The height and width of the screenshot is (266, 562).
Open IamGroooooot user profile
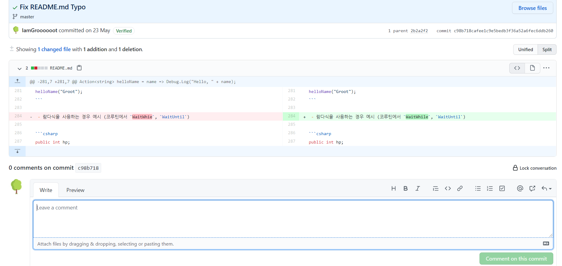point(39,30)
